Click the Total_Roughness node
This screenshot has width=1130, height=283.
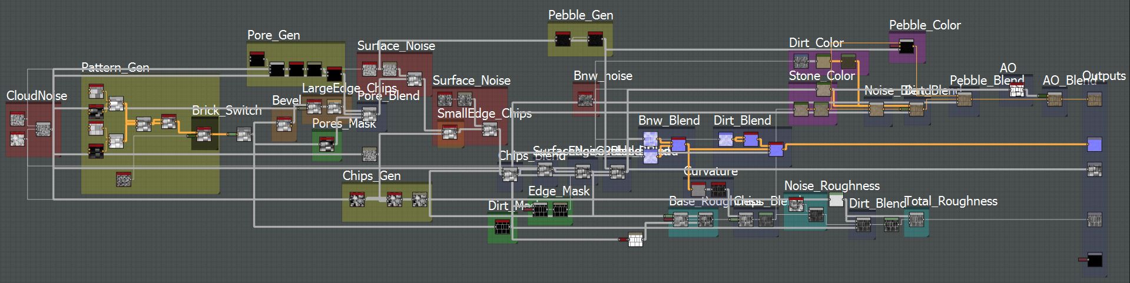tap(916, 220)
